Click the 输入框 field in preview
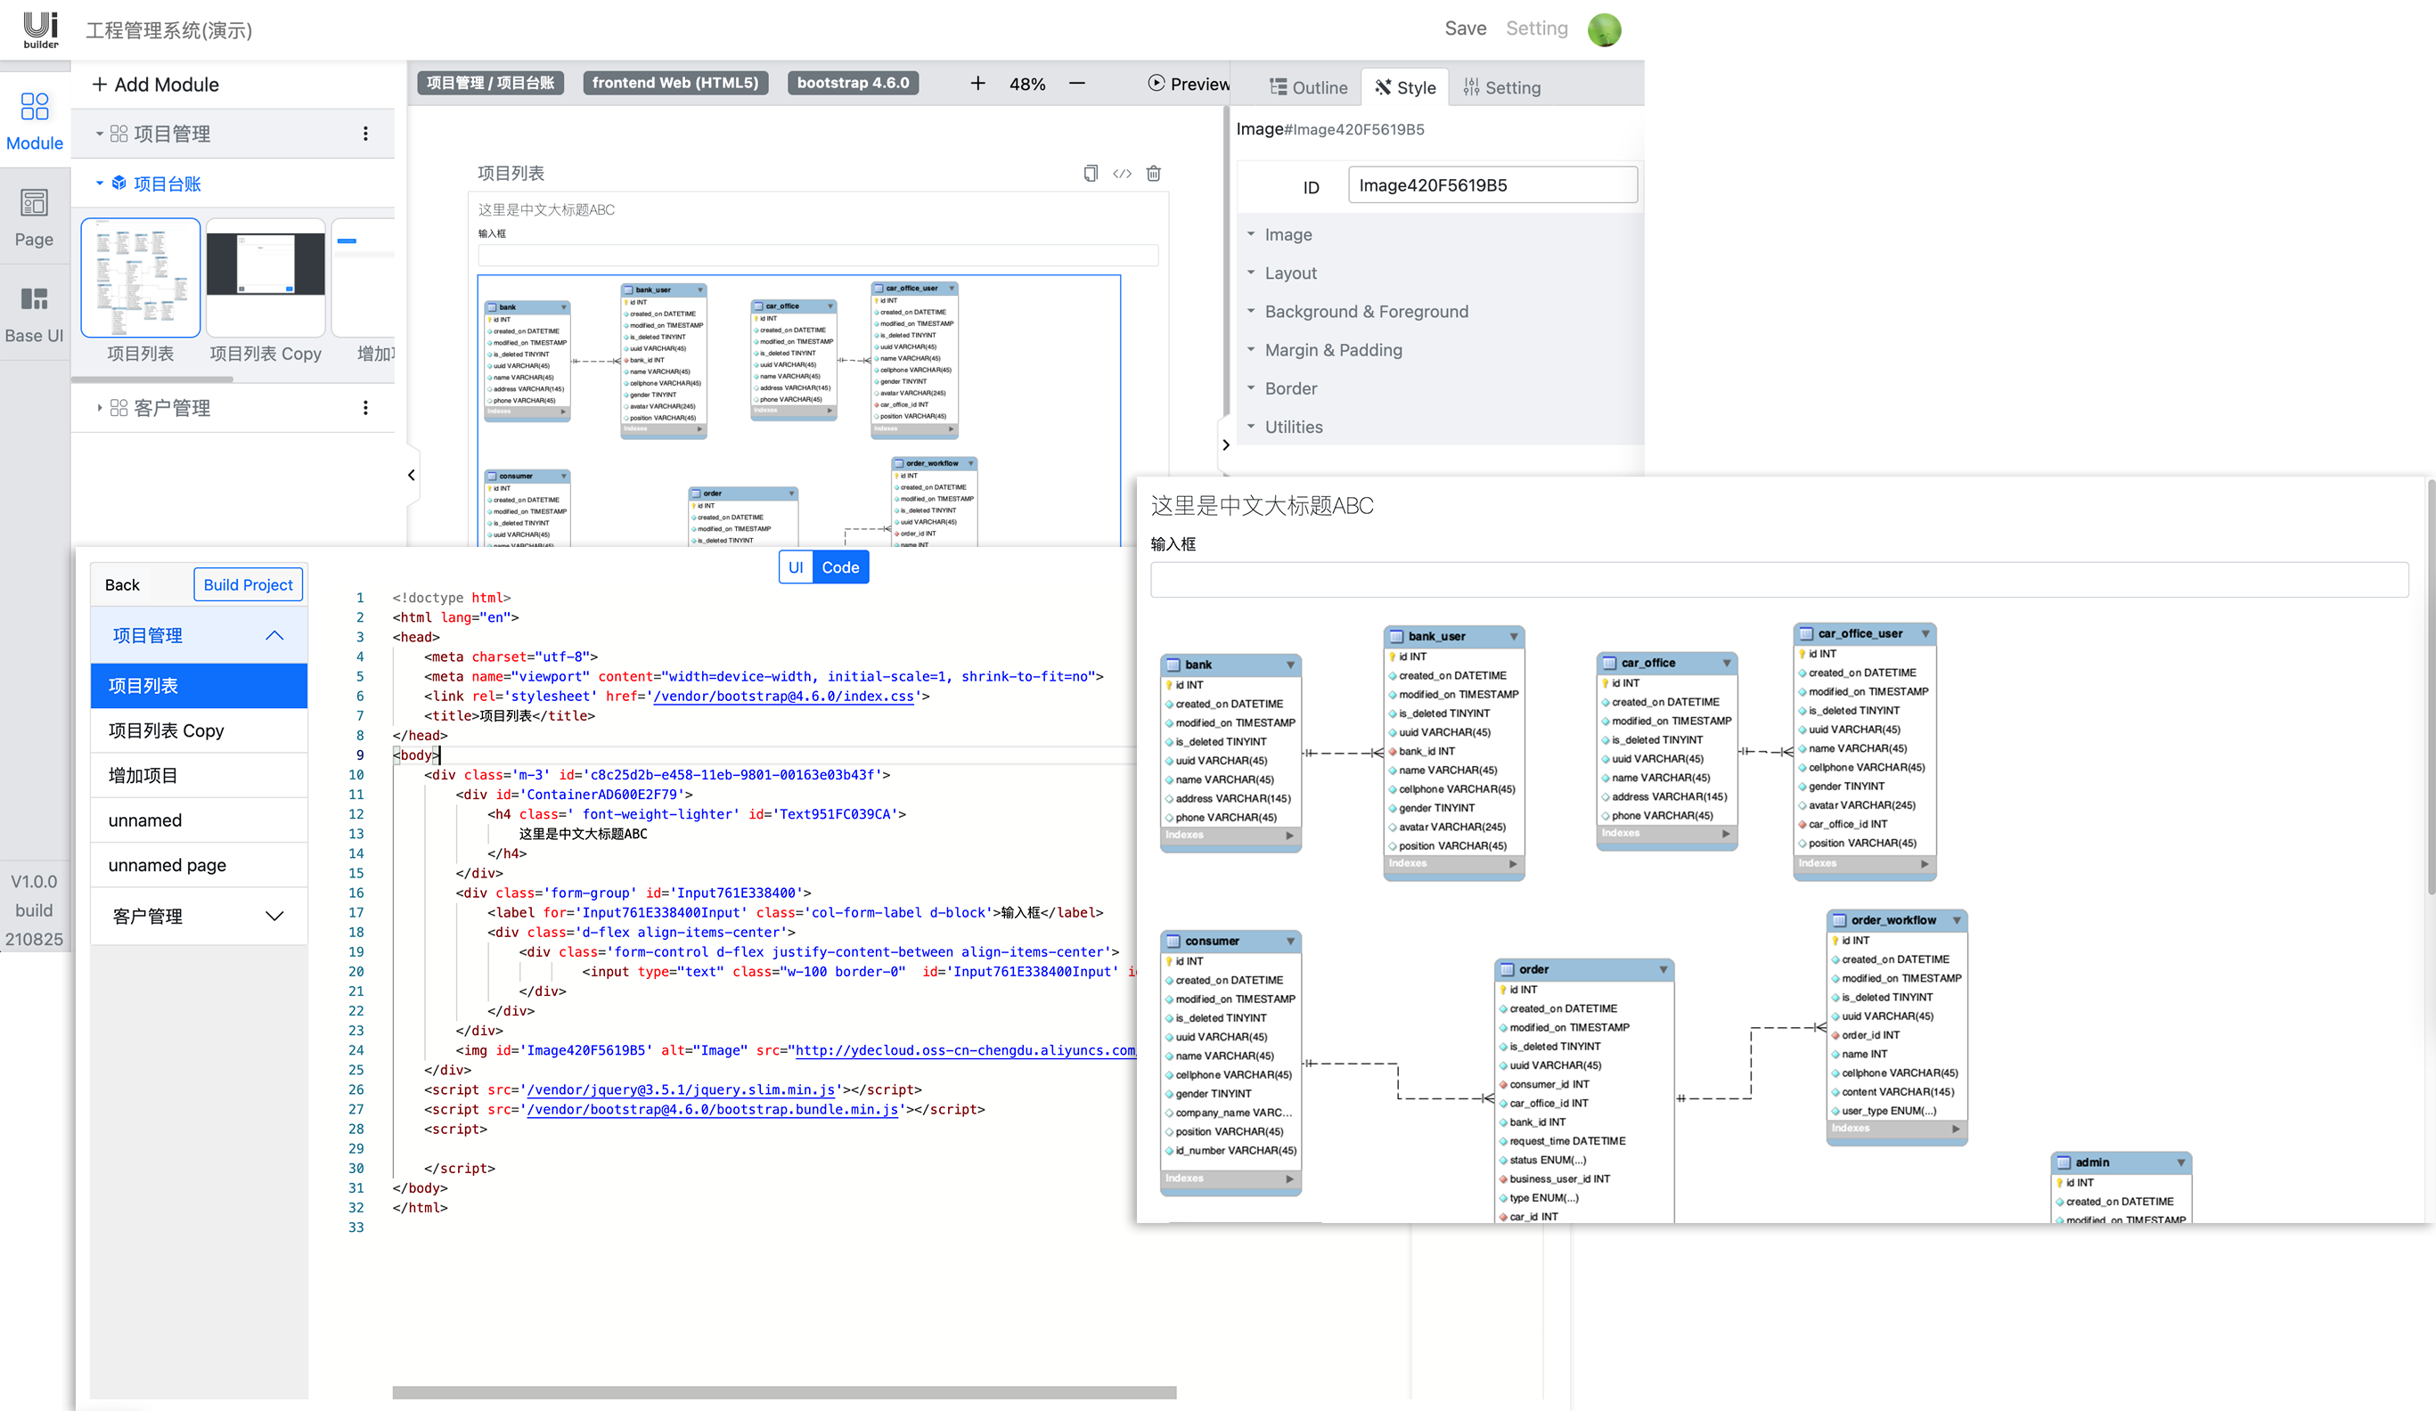2436x1411 pixels. (1778, 580)
